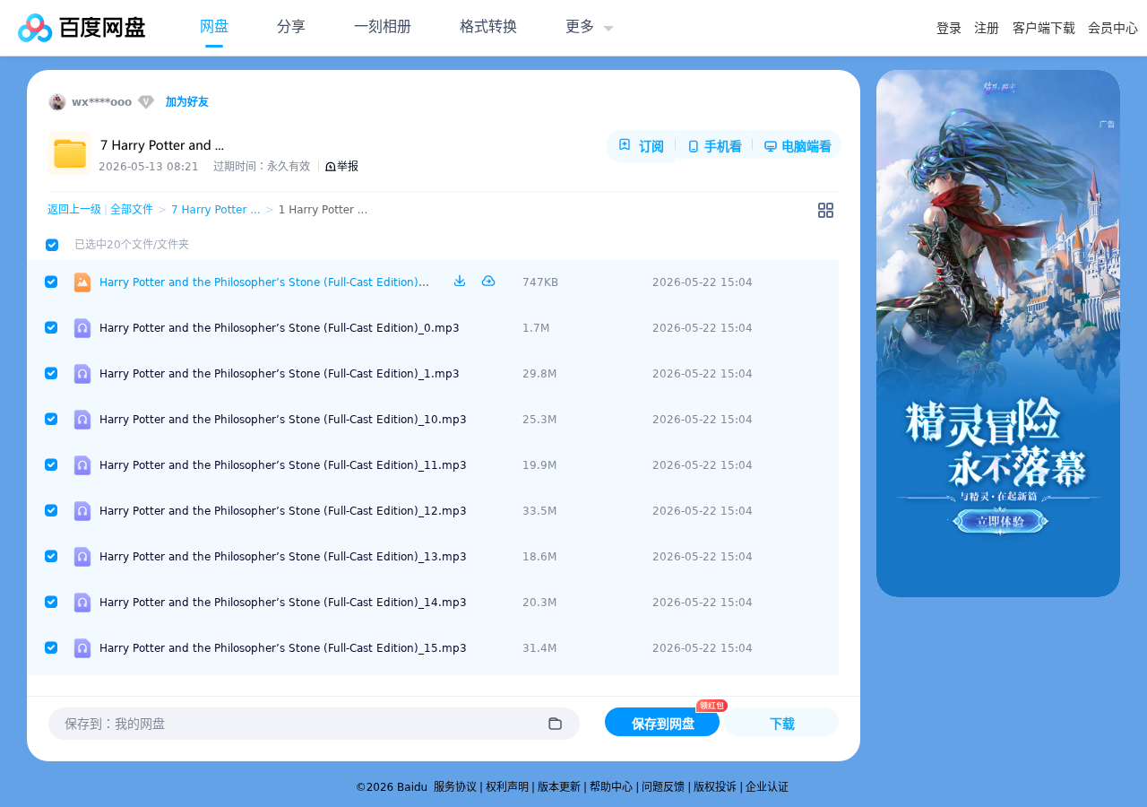Open the 网盘 tab
The image size is (1147, 807).
(x=214, y=27)
